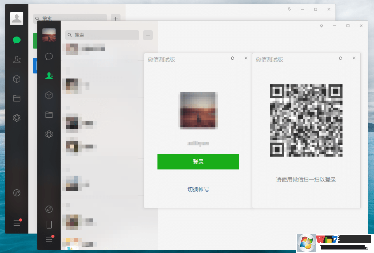Pin the front WeChat window on top
The width and height of the screenshot is (374, 253).
pyautogui.click(x=322, y=26)
